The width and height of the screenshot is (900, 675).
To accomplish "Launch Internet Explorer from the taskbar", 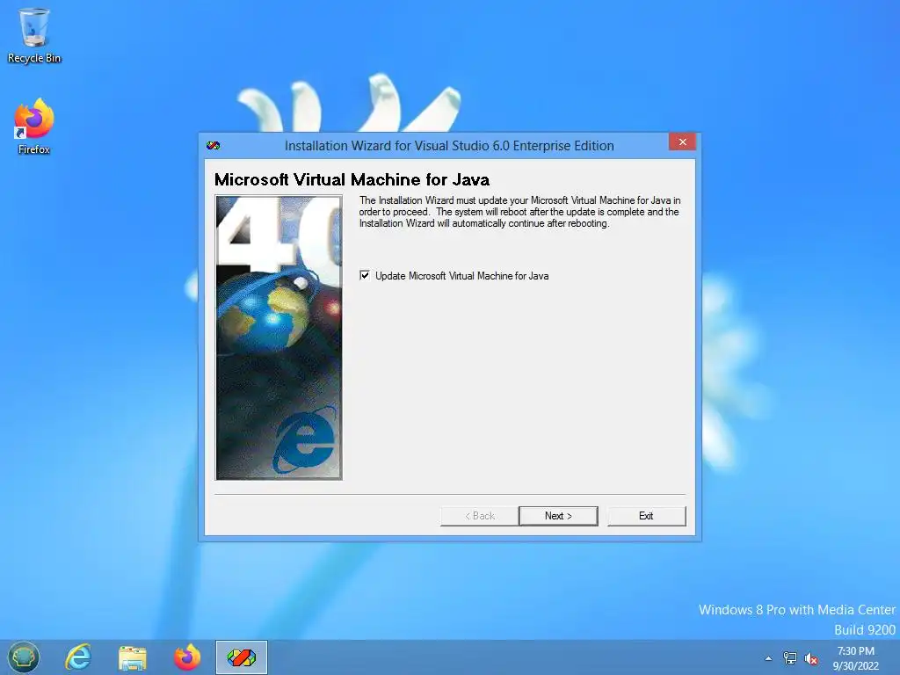I will point(78,657).
